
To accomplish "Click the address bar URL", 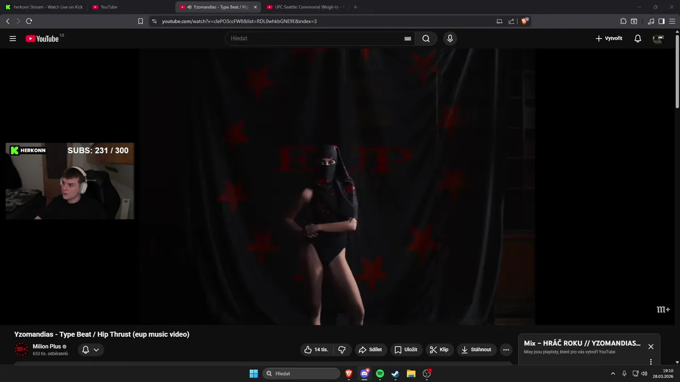I will [x=239, y=21].
